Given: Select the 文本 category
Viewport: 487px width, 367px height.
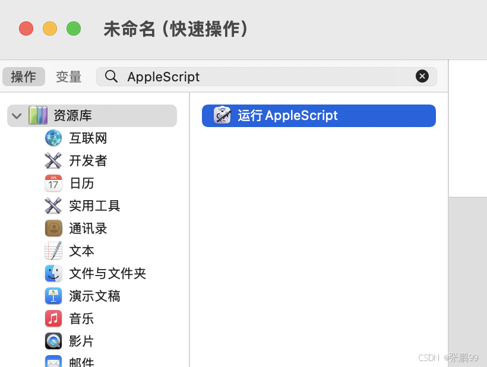Looking at the screenshot, I should 82,251.
